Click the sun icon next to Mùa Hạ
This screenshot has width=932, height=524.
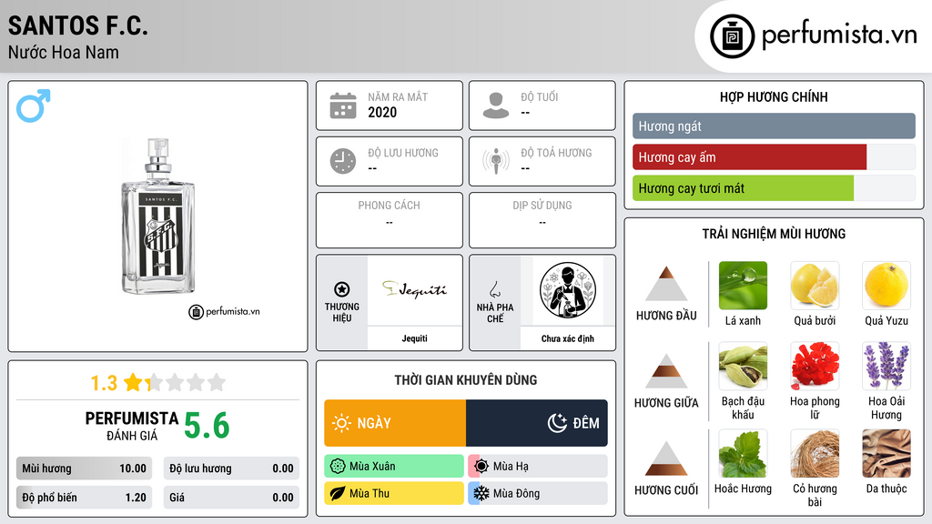pyautogui.click(x=481, y=467)
